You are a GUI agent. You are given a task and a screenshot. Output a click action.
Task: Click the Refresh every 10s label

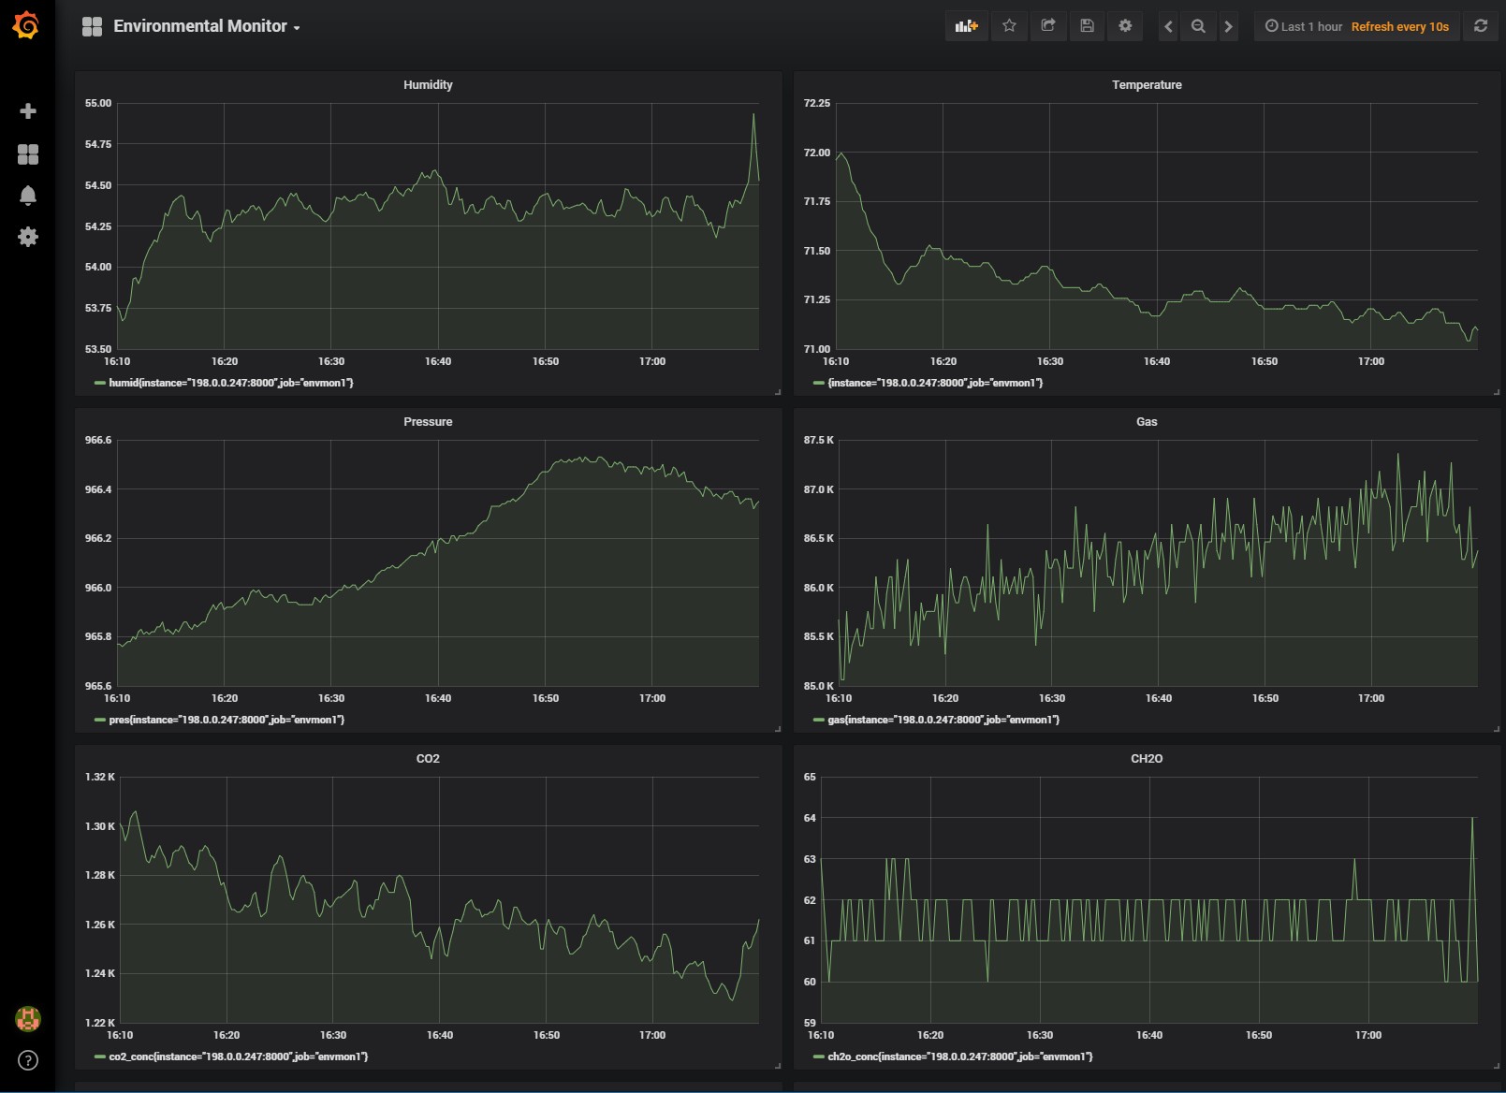tap(1399, 26)
